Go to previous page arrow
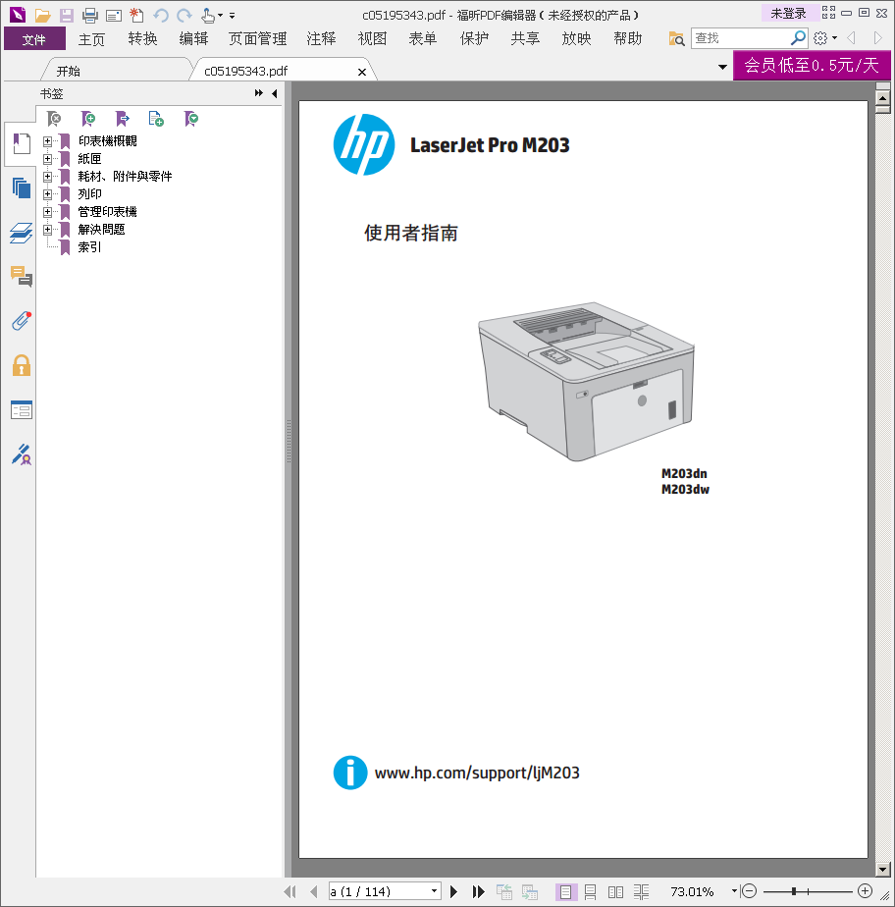895x907 pixels. 314,891
